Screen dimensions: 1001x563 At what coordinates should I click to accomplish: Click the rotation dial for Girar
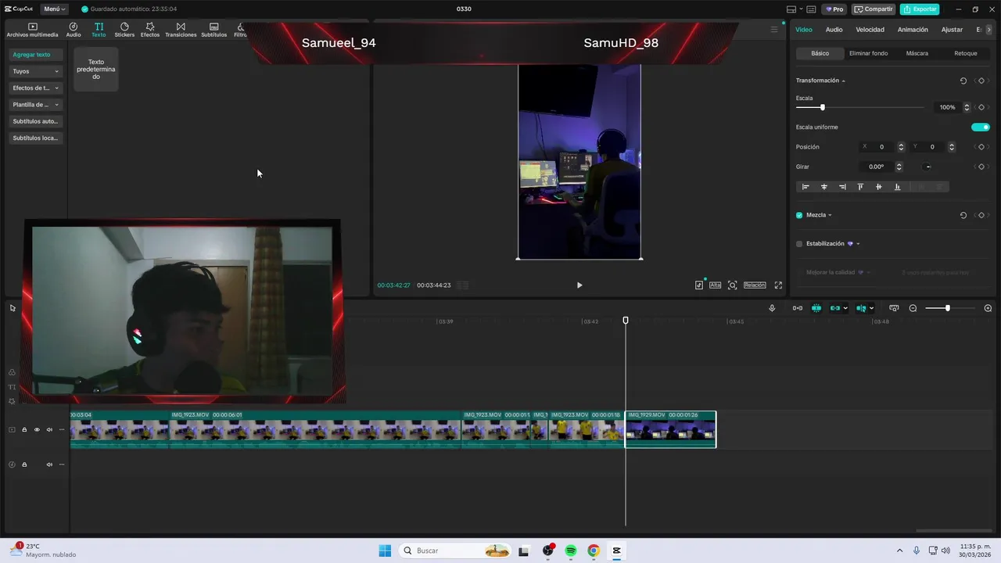pyautogui.click(x=927, y=167)
